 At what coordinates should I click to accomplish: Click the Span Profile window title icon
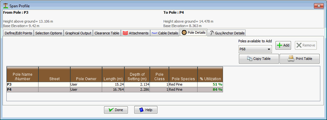6,6
